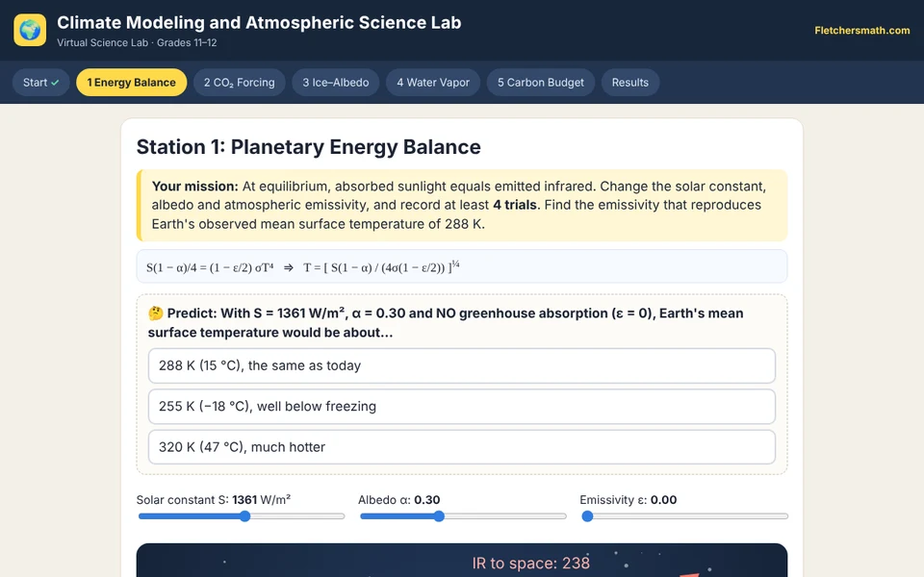This screenshot has width=924, height=577.
Task: Choose the 288 K same as today answer
Action: [x=461, y=365]
